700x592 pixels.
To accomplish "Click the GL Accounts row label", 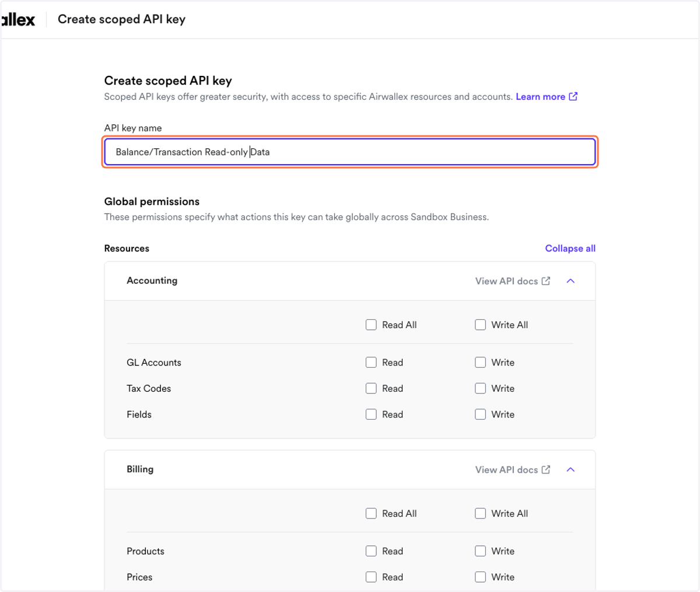I will 154,363.
